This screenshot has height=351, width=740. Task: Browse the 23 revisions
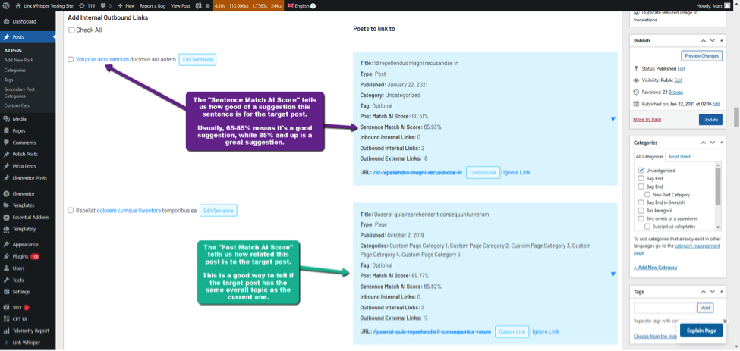(675, 92)
